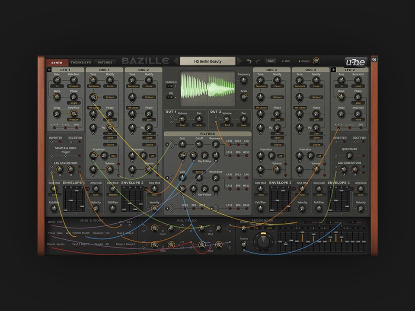
Task: Click Filter 1 LP12 output jack
Action: point(238,145)
